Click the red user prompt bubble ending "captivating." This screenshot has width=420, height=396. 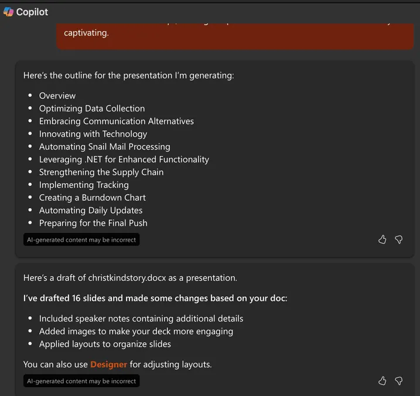coord(235,36)
